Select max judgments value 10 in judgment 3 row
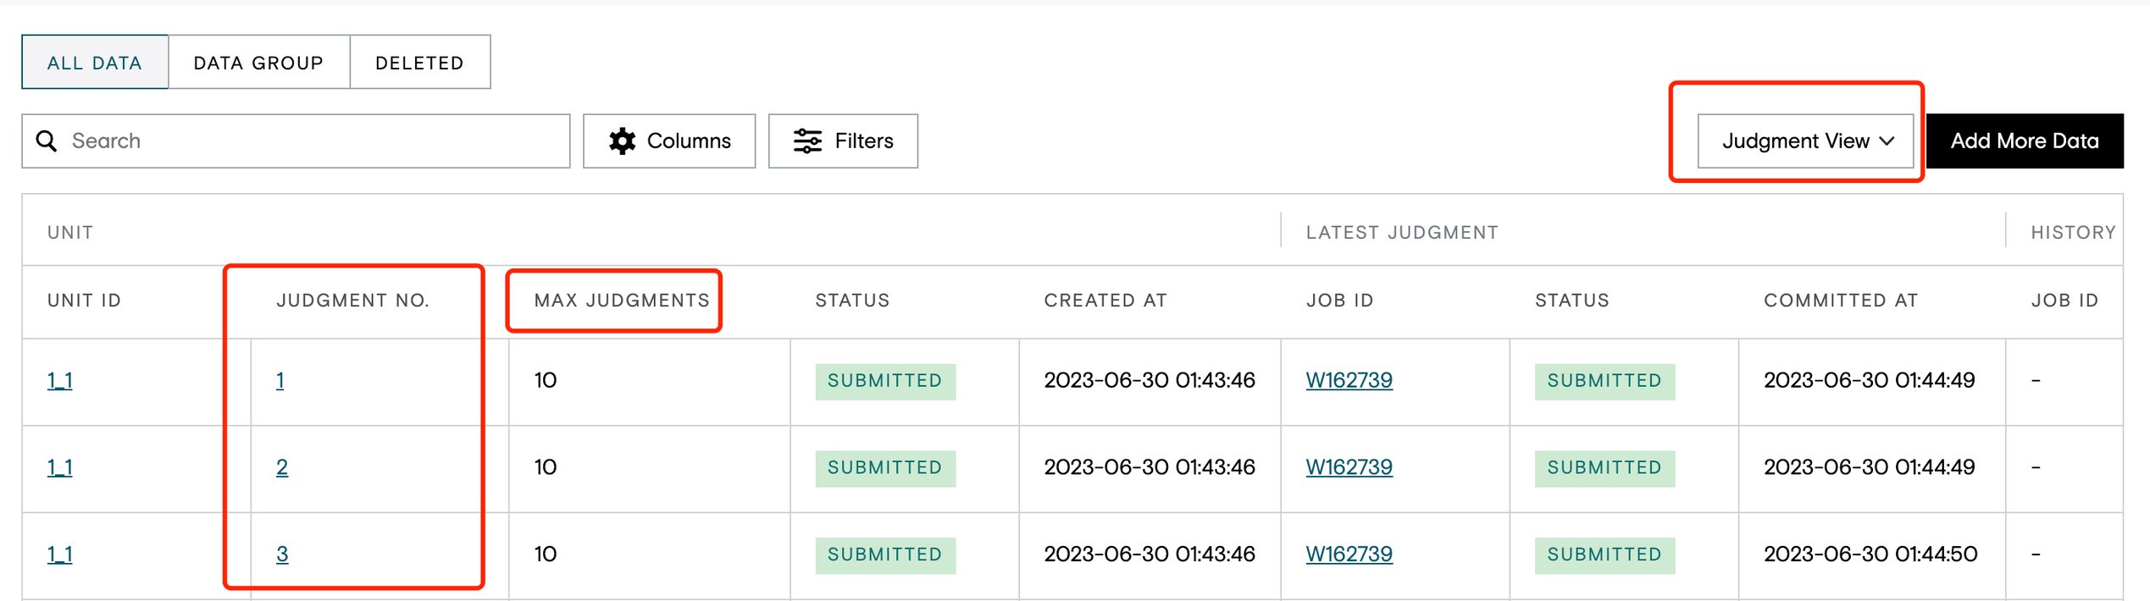Image resolution: width=2150 pixels, height=601 pixels. click(x=546, y=554)
